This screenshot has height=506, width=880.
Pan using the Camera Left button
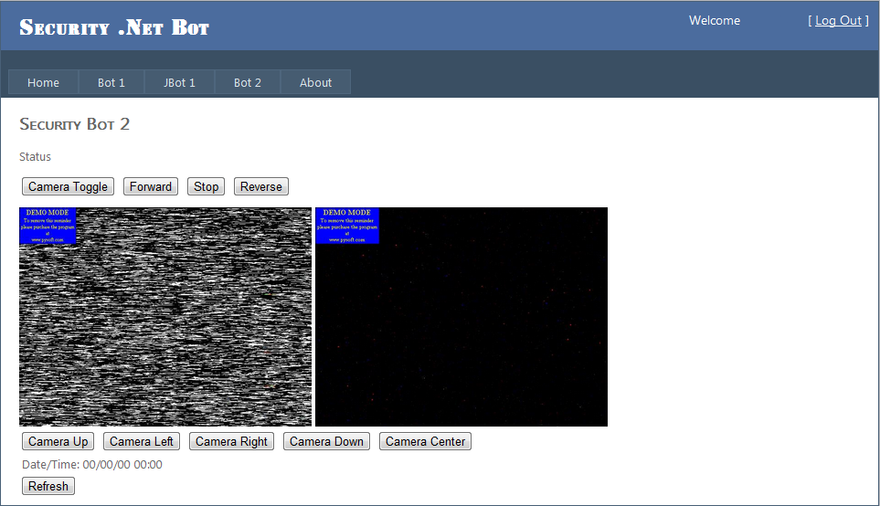click(x=142, y=442)
